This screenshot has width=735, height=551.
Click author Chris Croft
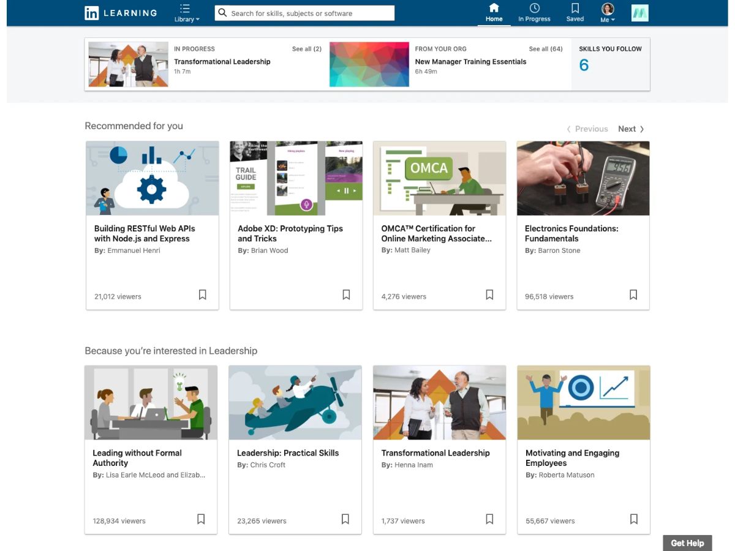(x=268, y=465)
